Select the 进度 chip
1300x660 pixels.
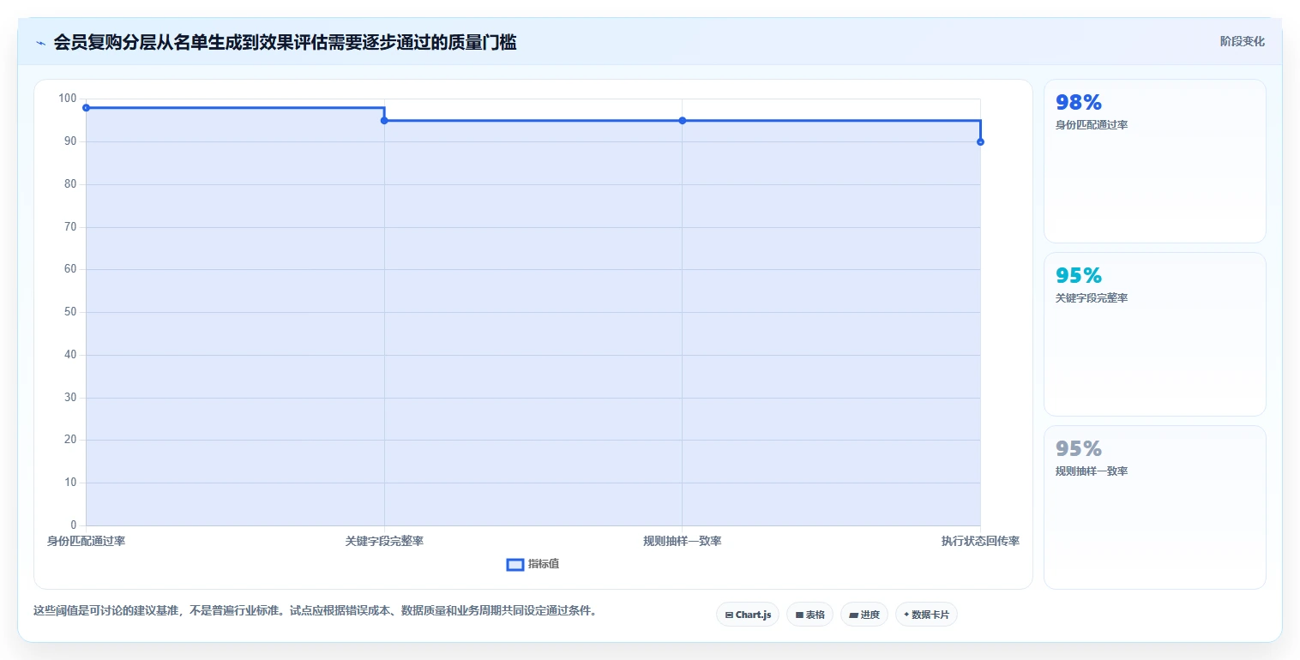tap(864, 615)
